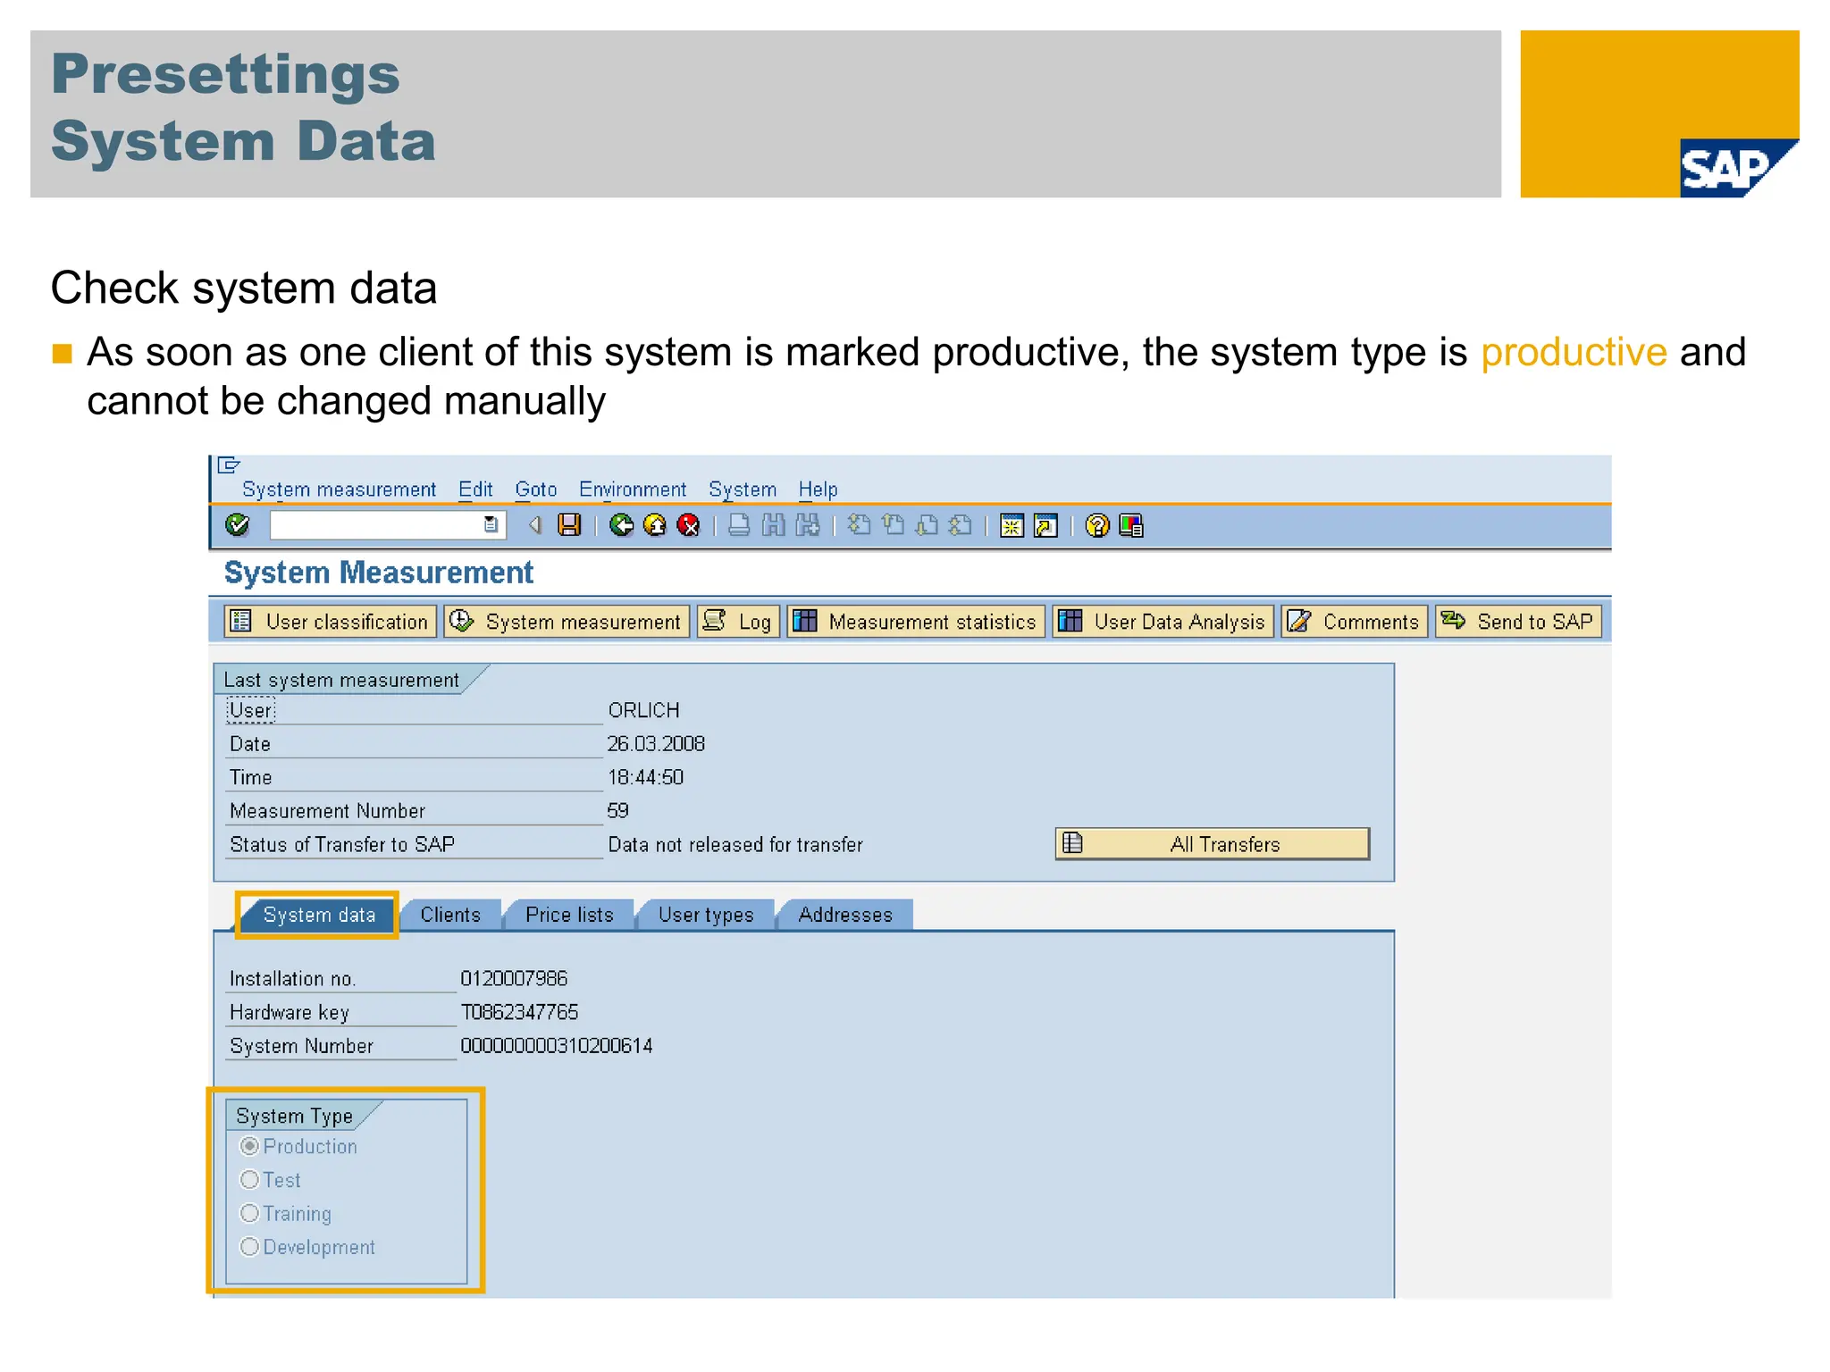Open the Environment menu

click(633, 489)
